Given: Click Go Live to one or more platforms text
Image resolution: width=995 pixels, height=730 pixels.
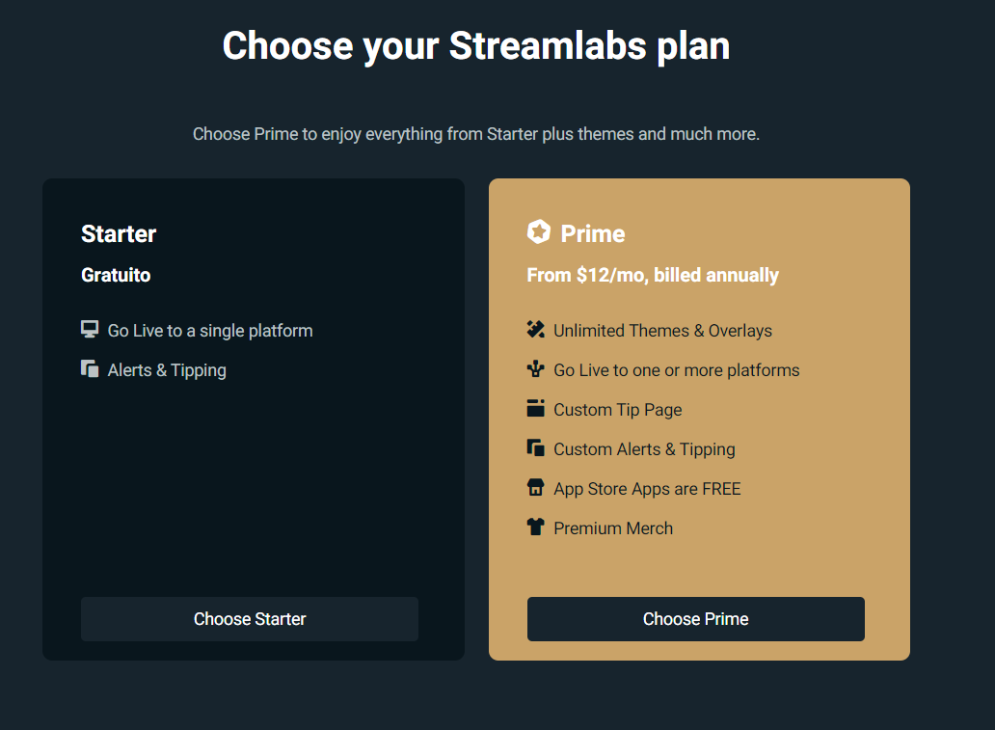Looking at the screenshot, I should pyautogui.click(x=677, y=370).
